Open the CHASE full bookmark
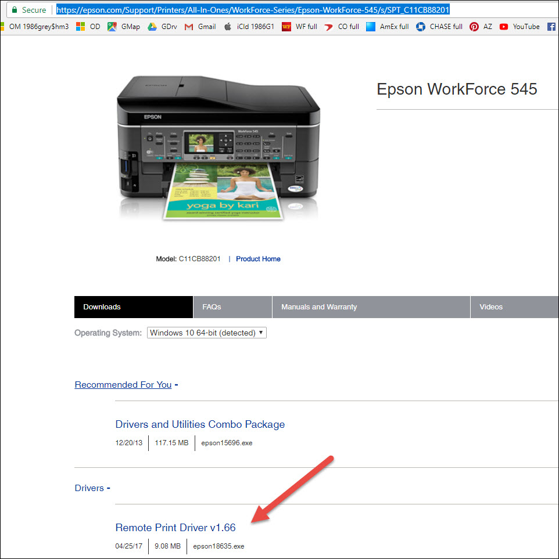 (x=439, y=26)
